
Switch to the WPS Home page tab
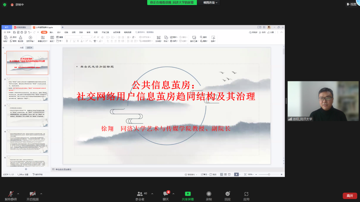[6, 27]
